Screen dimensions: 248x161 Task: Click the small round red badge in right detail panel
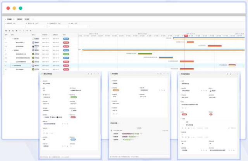tap(211, 114)
